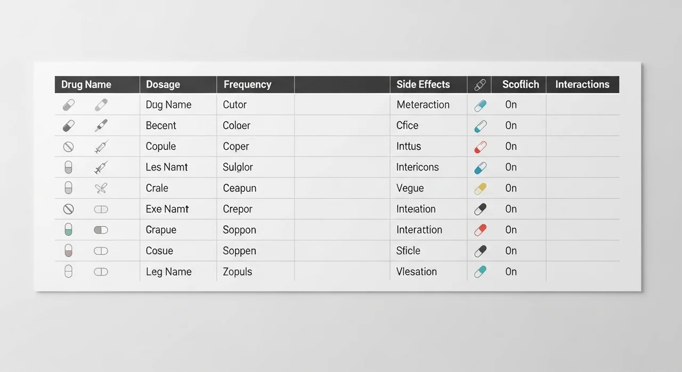Open the Becent dosage entry

tap(161, 126)
